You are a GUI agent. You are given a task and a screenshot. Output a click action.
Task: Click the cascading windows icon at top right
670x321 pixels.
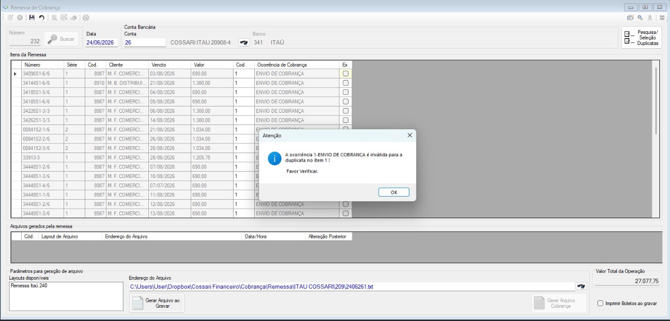click(x=630, y=17)
